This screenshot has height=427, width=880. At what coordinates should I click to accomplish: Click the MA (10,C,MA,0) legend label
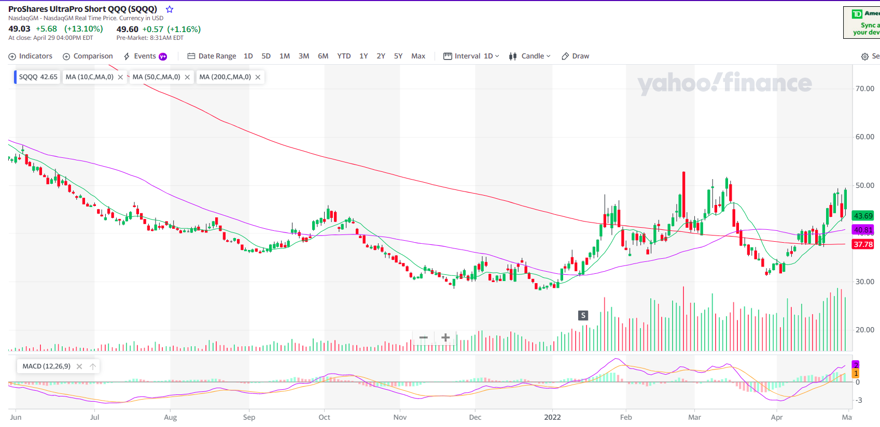click(89, 77)
